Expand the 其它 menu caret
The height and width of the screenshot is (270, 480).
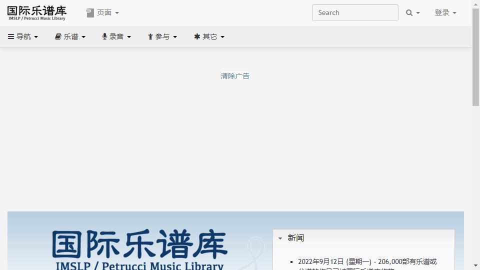pyautogui.click(x=222, y=37)
